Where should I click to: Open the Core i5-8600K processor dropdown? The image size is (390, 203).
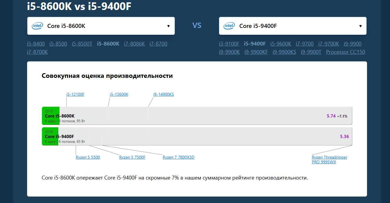[x=101, y=26]
